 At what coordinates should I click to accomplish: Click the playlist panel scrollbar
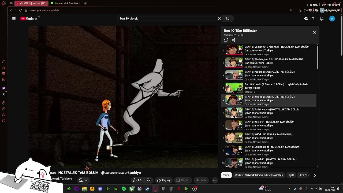tap(318, 58)
